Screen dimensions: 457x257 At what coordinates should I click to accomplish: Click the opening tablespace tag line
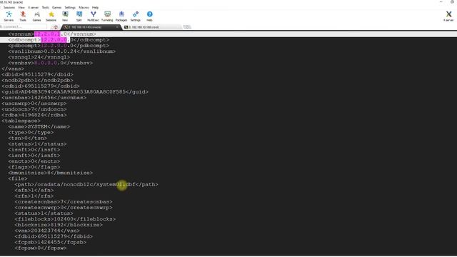pos(21,121)
